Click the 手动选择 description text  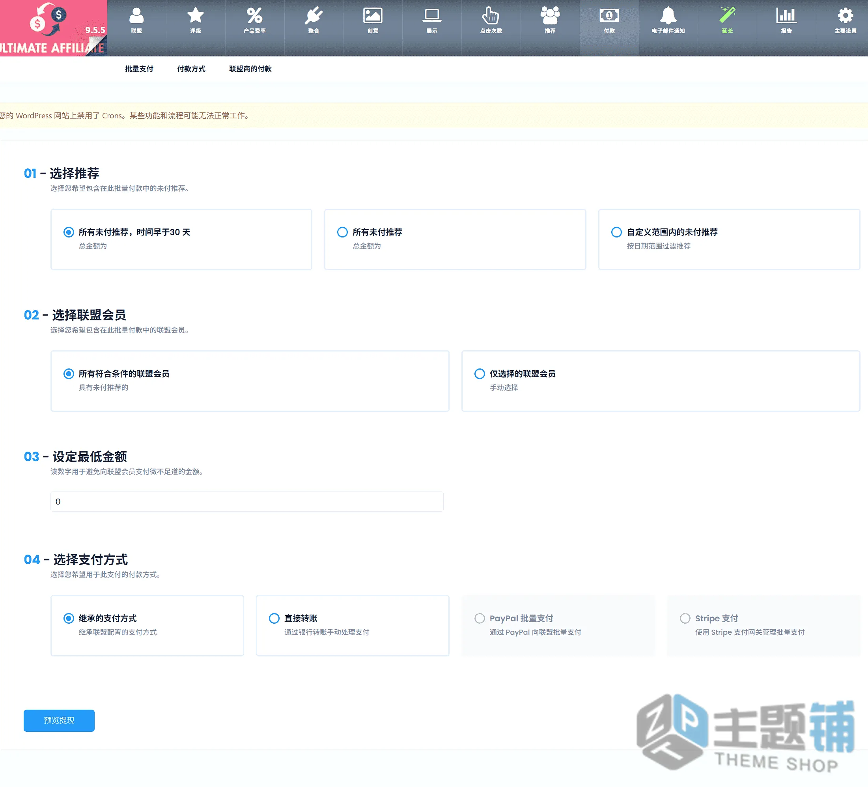[504, 388]
